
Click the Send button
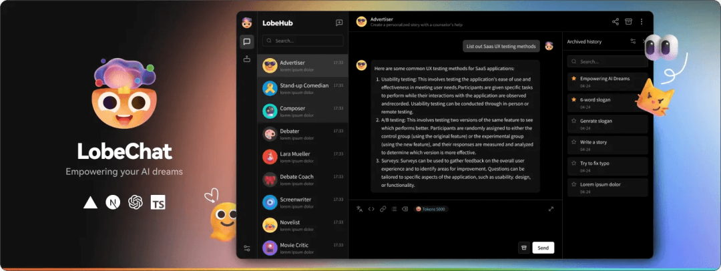click(543, 248)
